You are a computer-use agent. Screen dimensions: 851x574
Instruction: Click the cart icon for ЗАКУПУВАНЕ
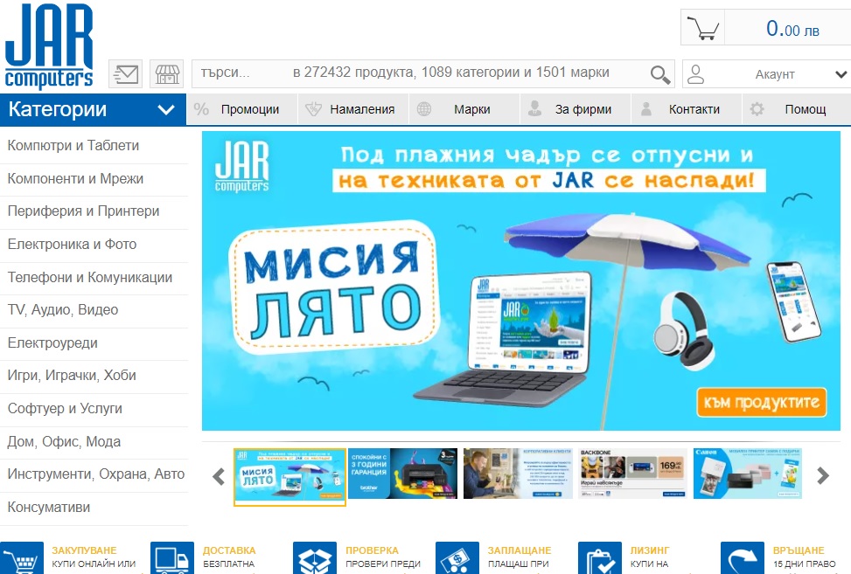[22, 557]
